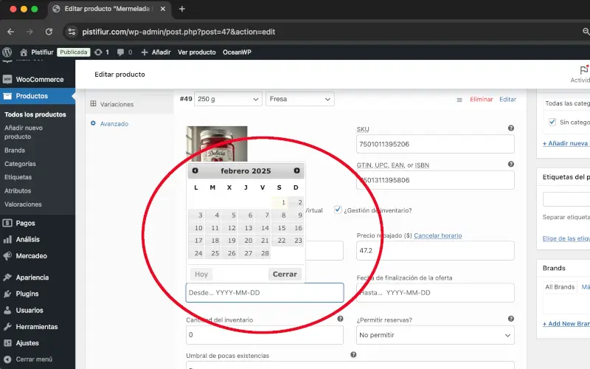Click the GTIN help question icon
The image size is (590, 369).
click(510, 164)
